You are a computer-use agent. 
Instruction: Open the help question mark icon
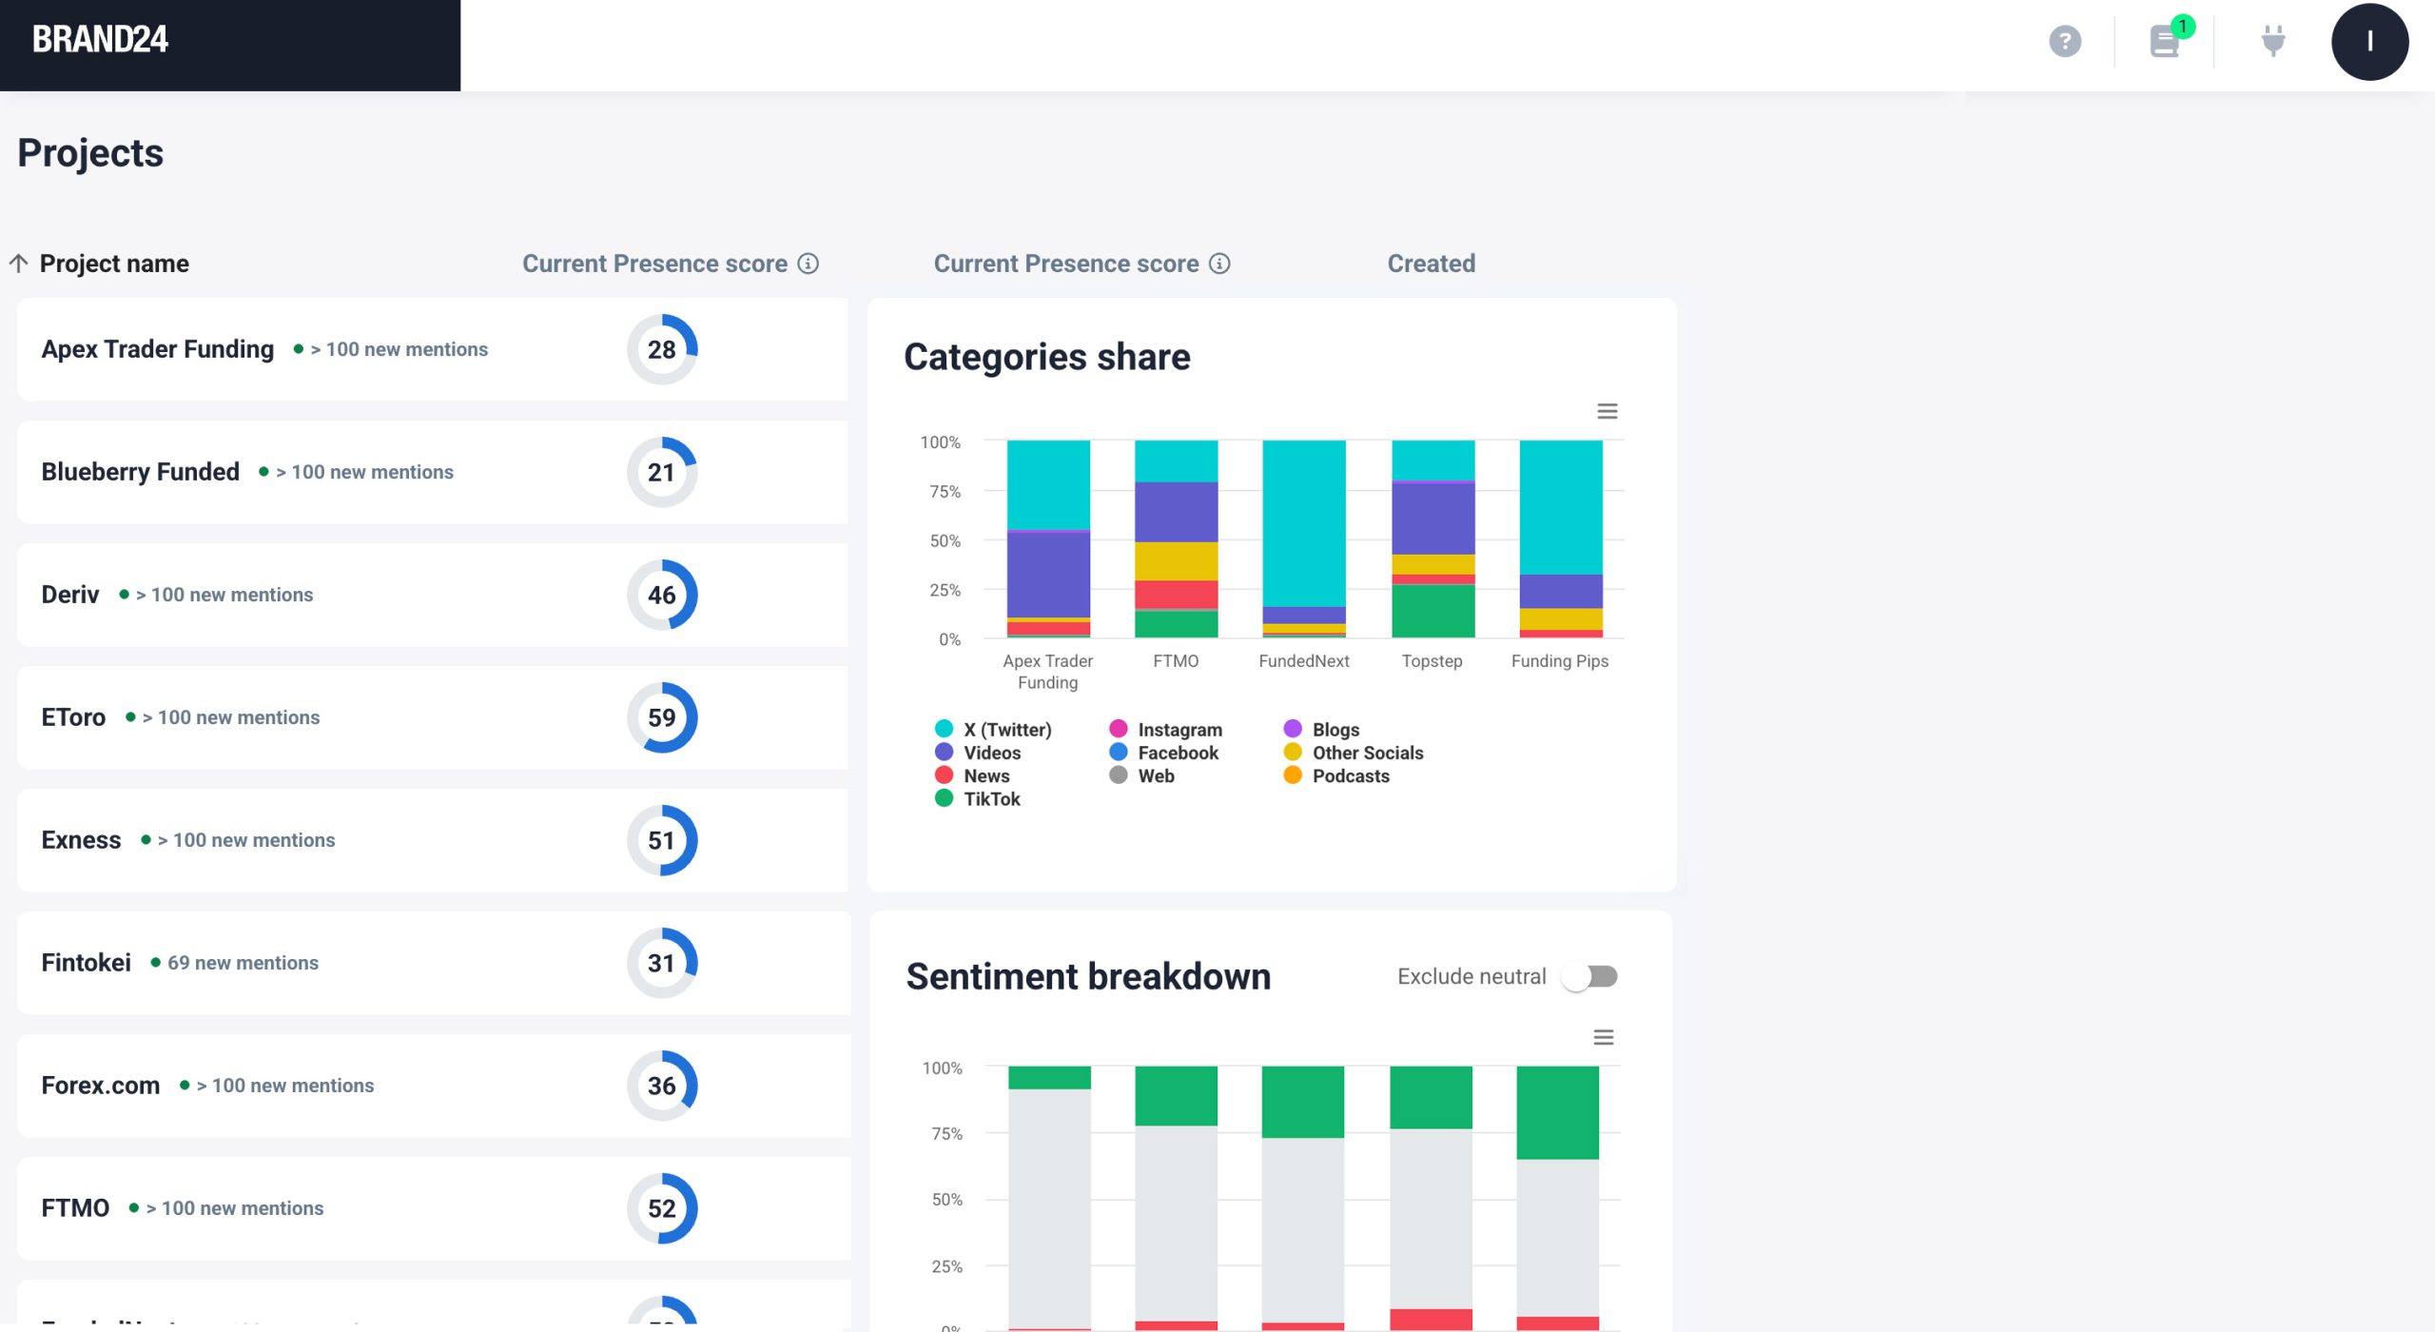(2064, 42)
